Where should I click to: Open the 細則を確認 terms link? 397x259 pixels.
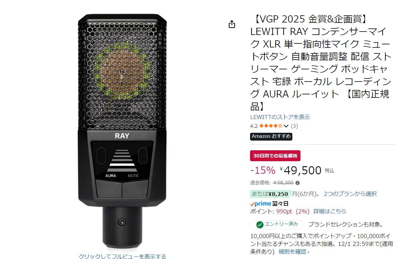click(294, 252)
